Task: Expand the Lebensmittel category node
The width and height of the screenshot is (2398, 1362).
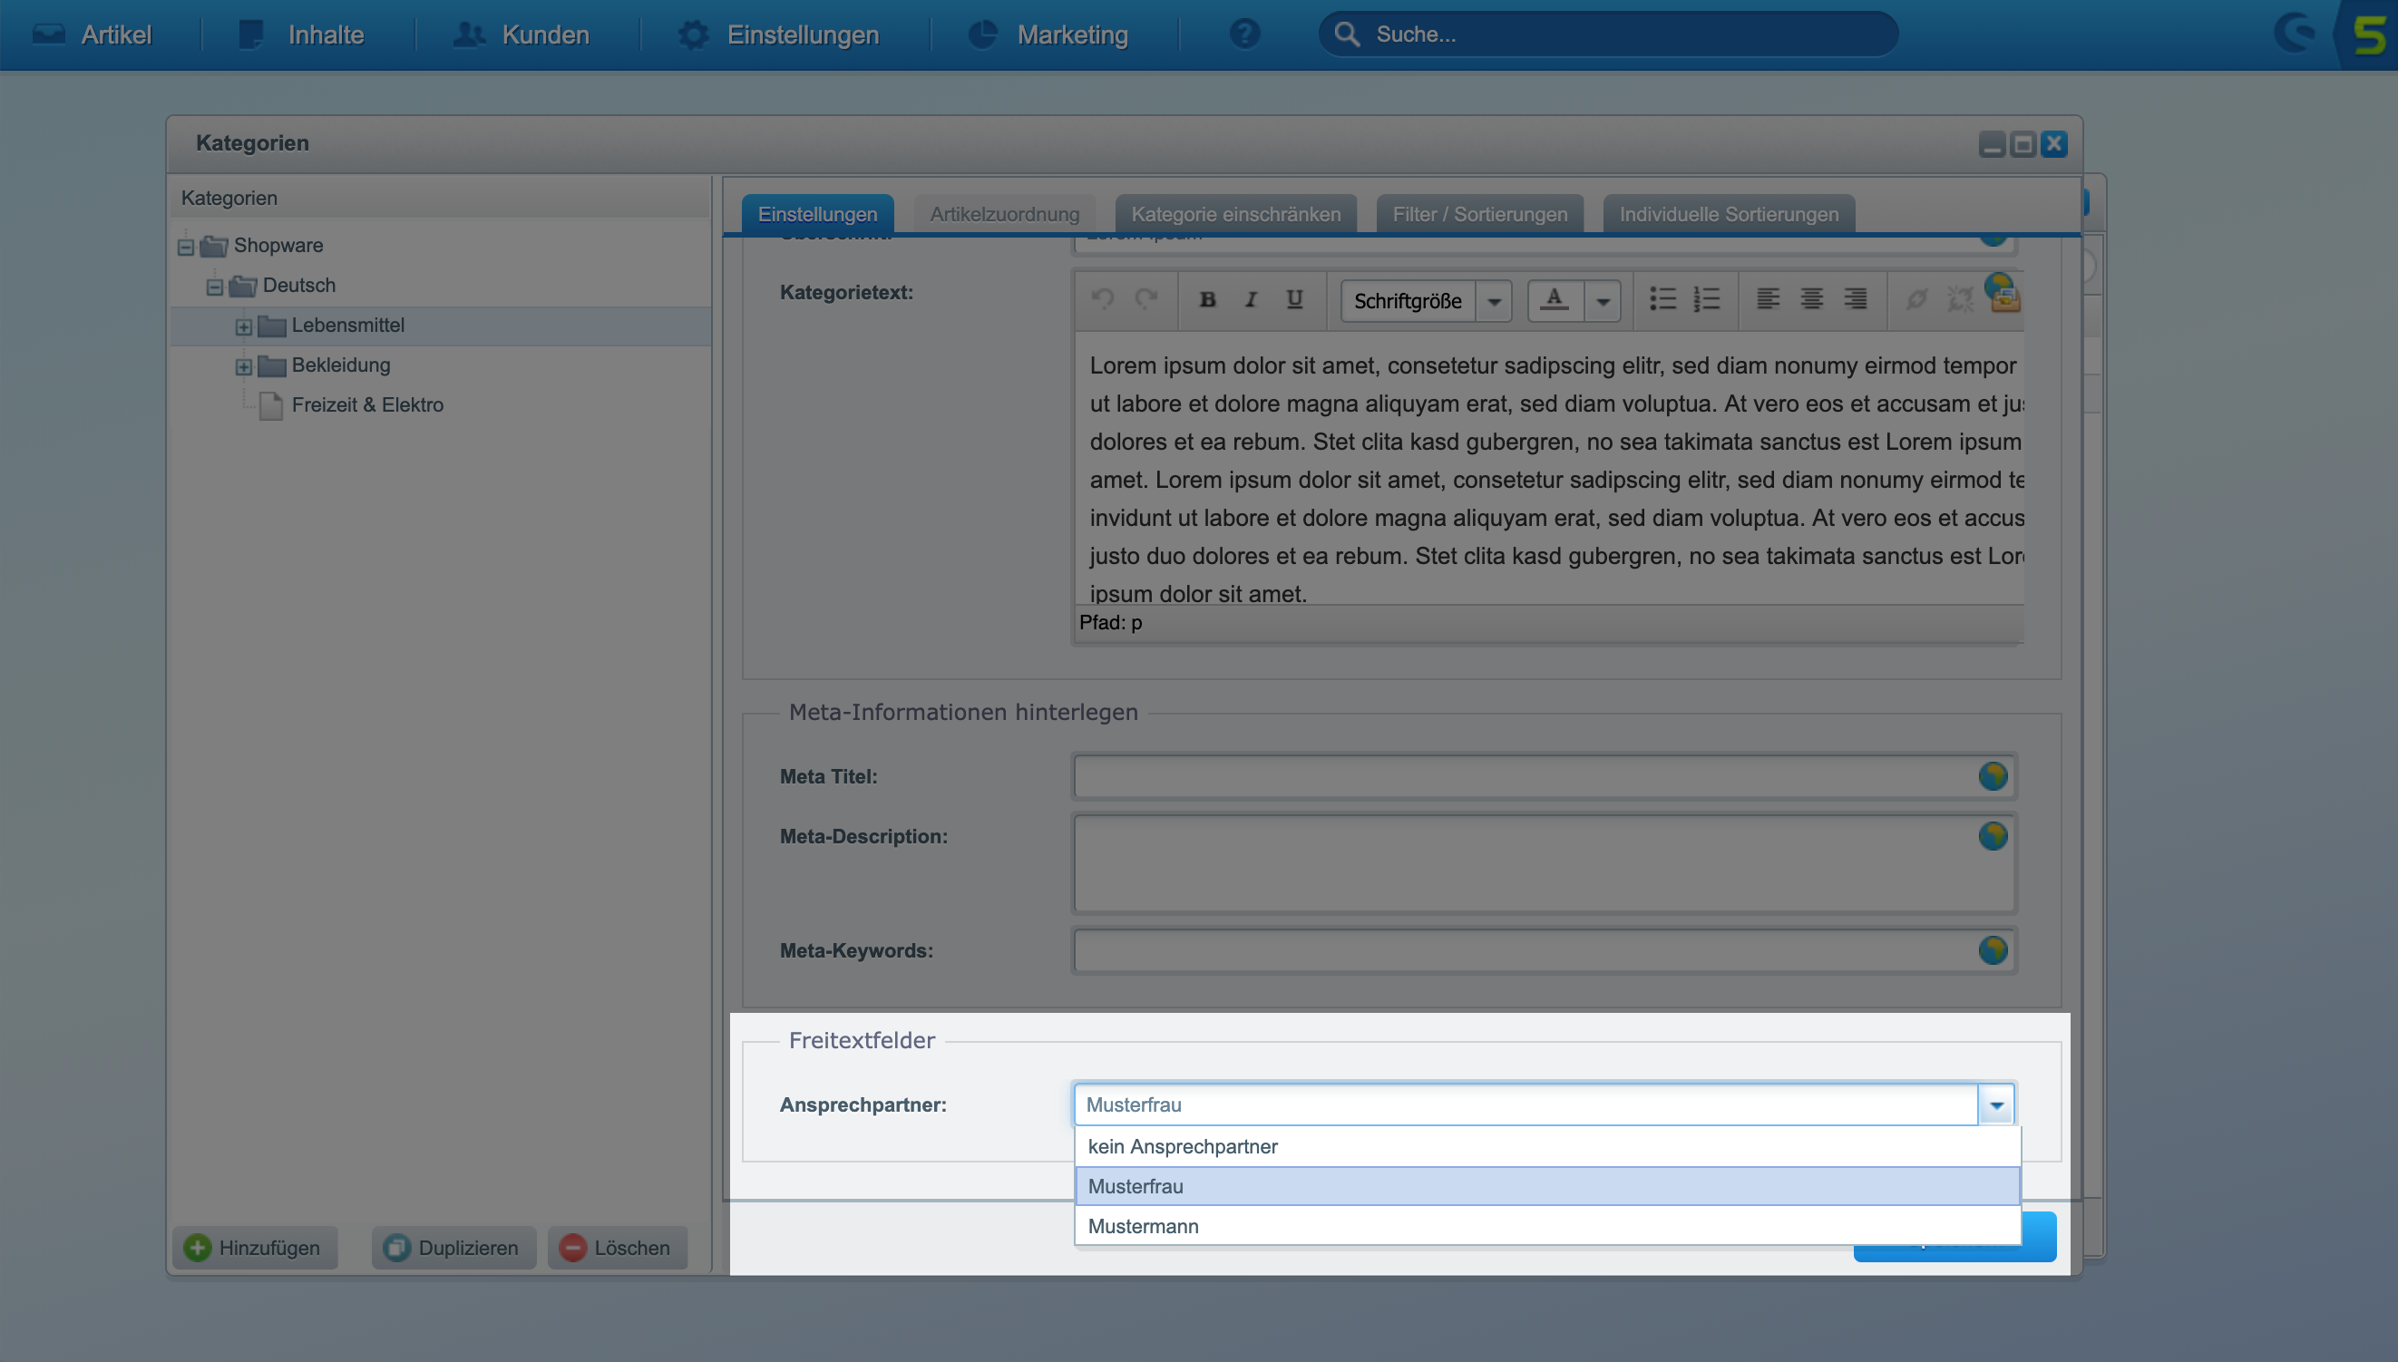Action: [x=243, y=327]
